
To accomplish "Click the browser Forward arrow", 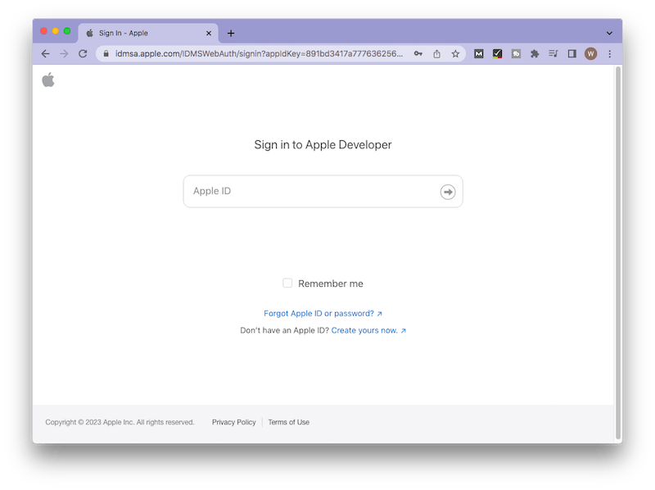I will coord(64,53).
